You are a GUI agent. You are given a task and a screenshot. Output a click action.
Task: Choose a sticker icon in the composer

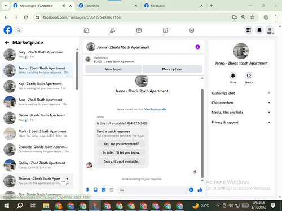coord(103,190)
